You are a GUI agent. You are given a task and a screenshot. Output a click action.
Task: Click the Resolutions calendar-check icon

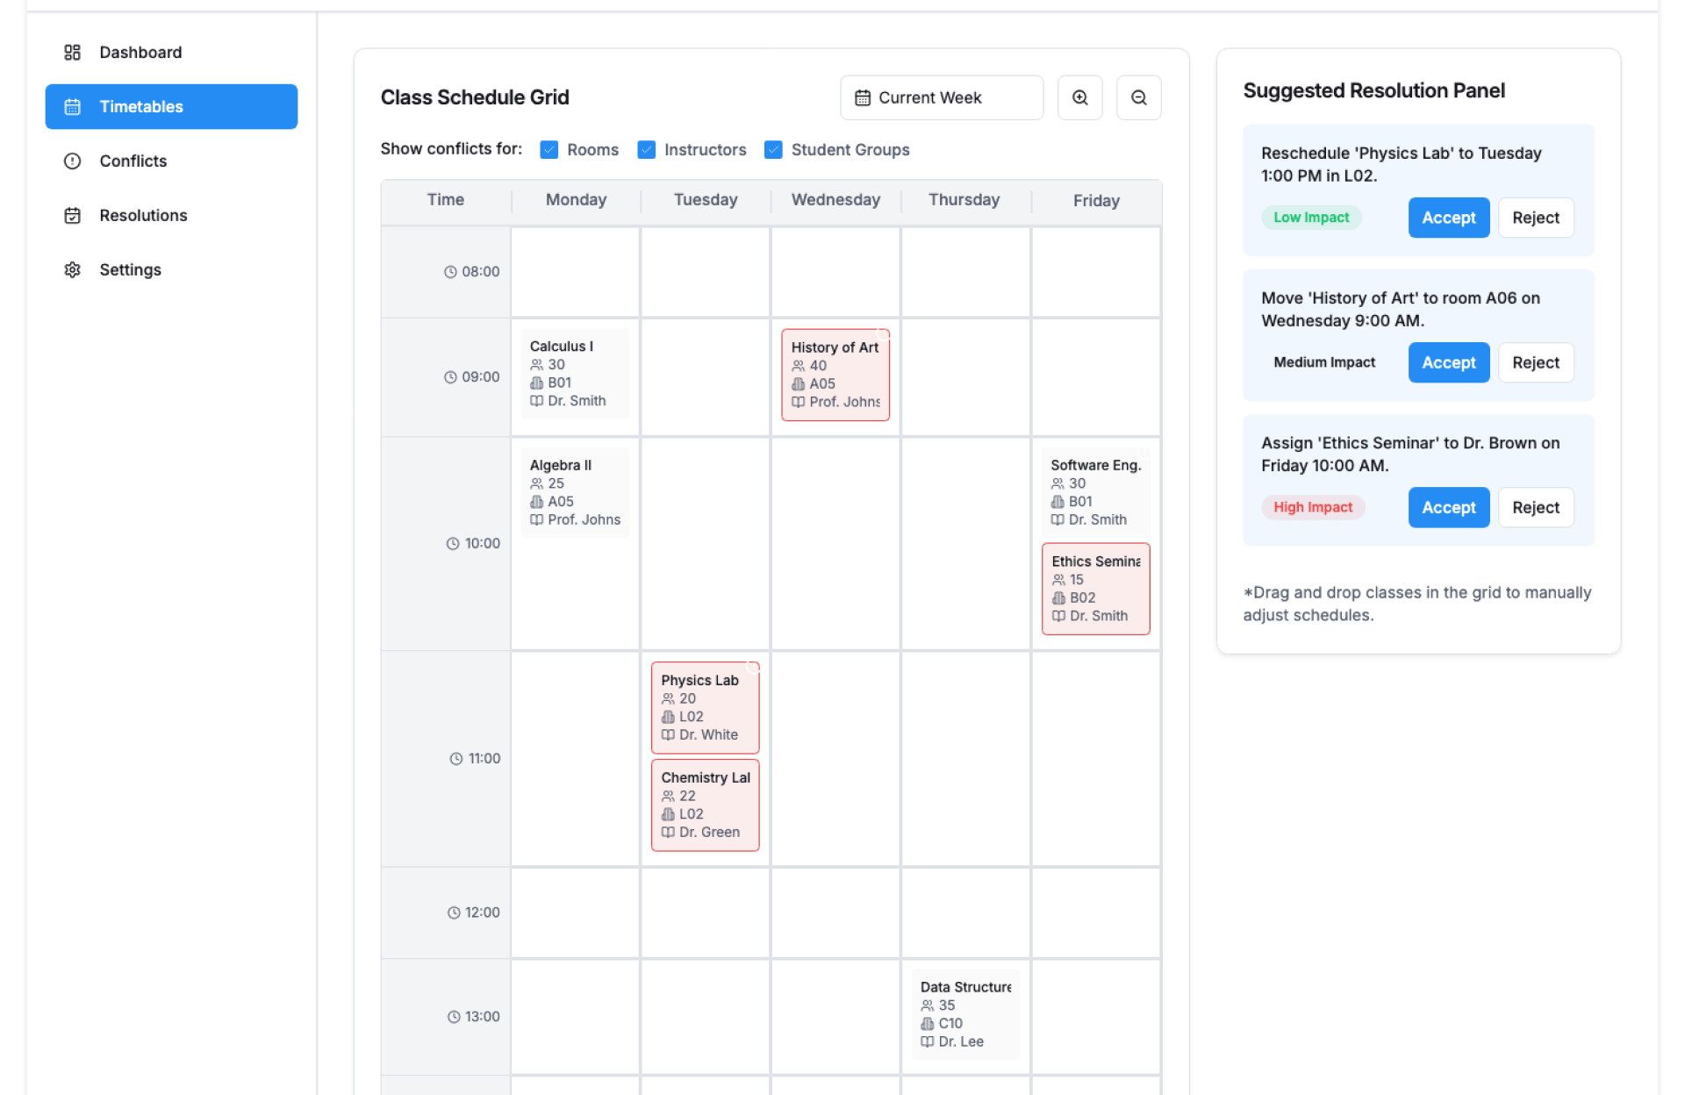pyautogui.click(x=73, y=216)
